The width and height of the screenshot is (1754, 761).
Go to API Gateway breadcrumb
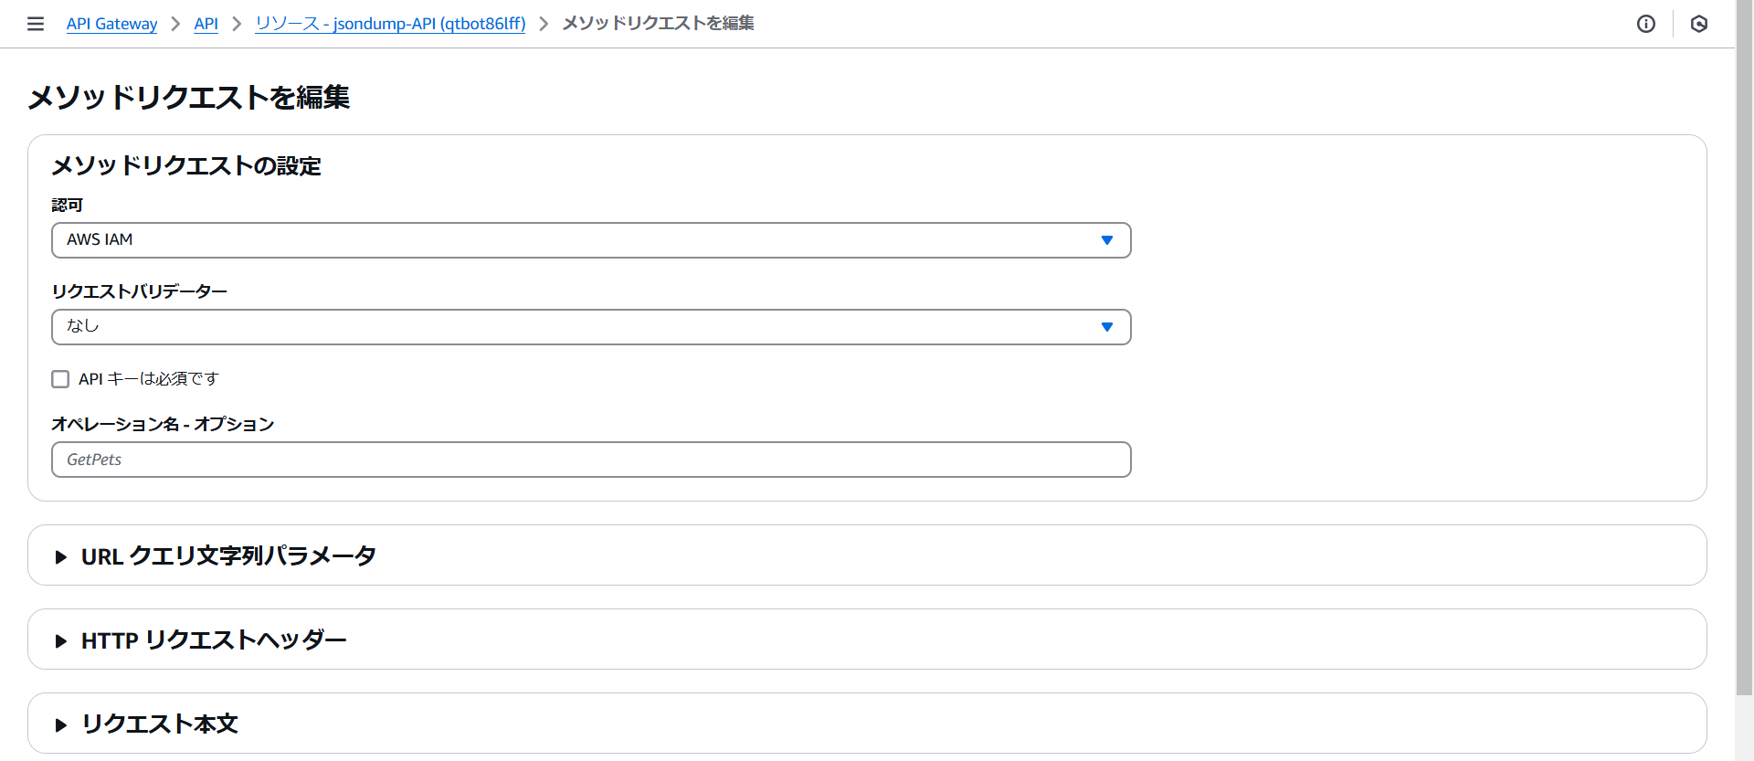(111, 24)
